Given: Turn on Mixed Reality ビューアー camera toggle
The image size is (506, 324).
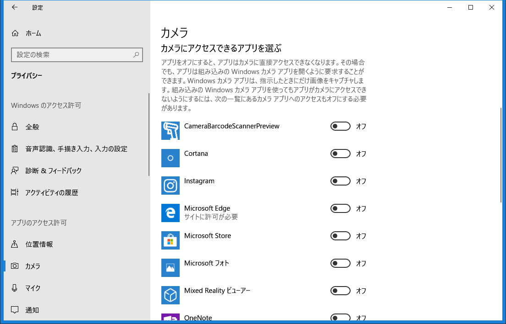Looking at the screenshot, I should [x=340, y=291].
